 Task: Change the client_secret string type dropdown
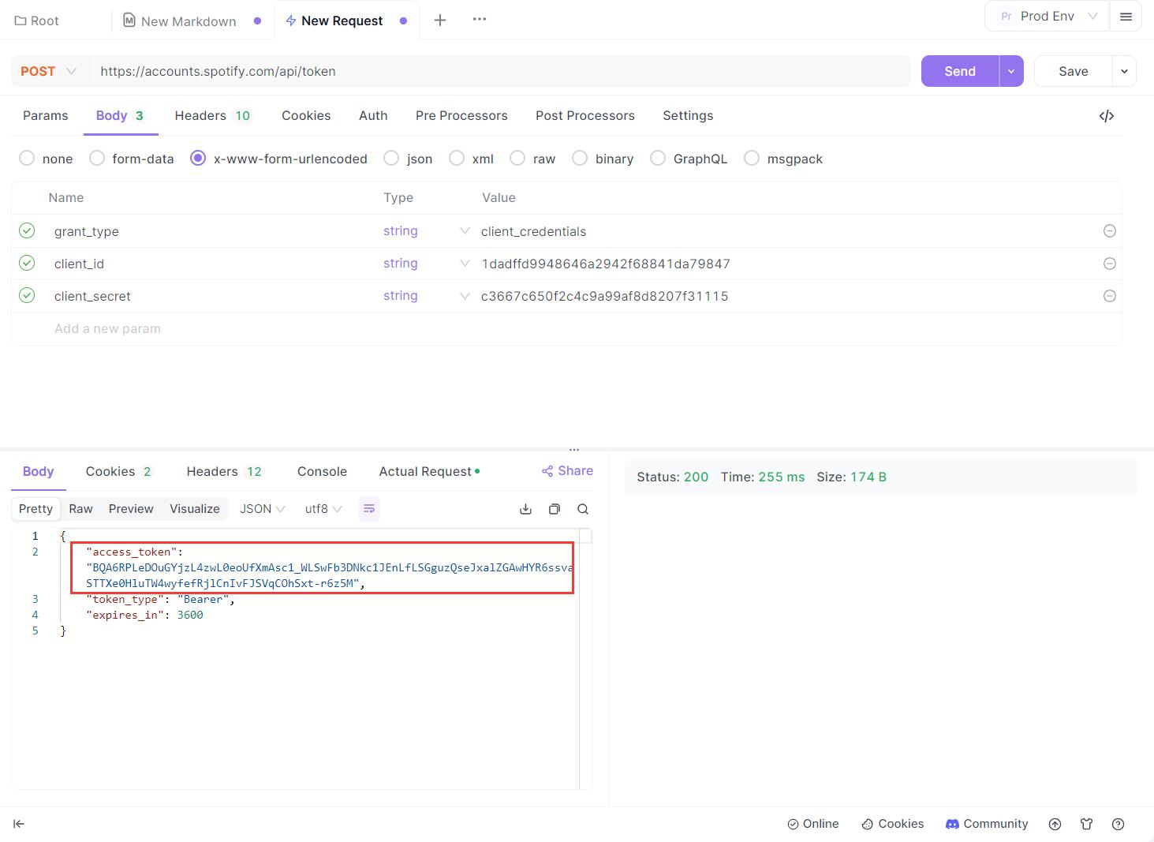pyautogui.click(x=426, y=296)
